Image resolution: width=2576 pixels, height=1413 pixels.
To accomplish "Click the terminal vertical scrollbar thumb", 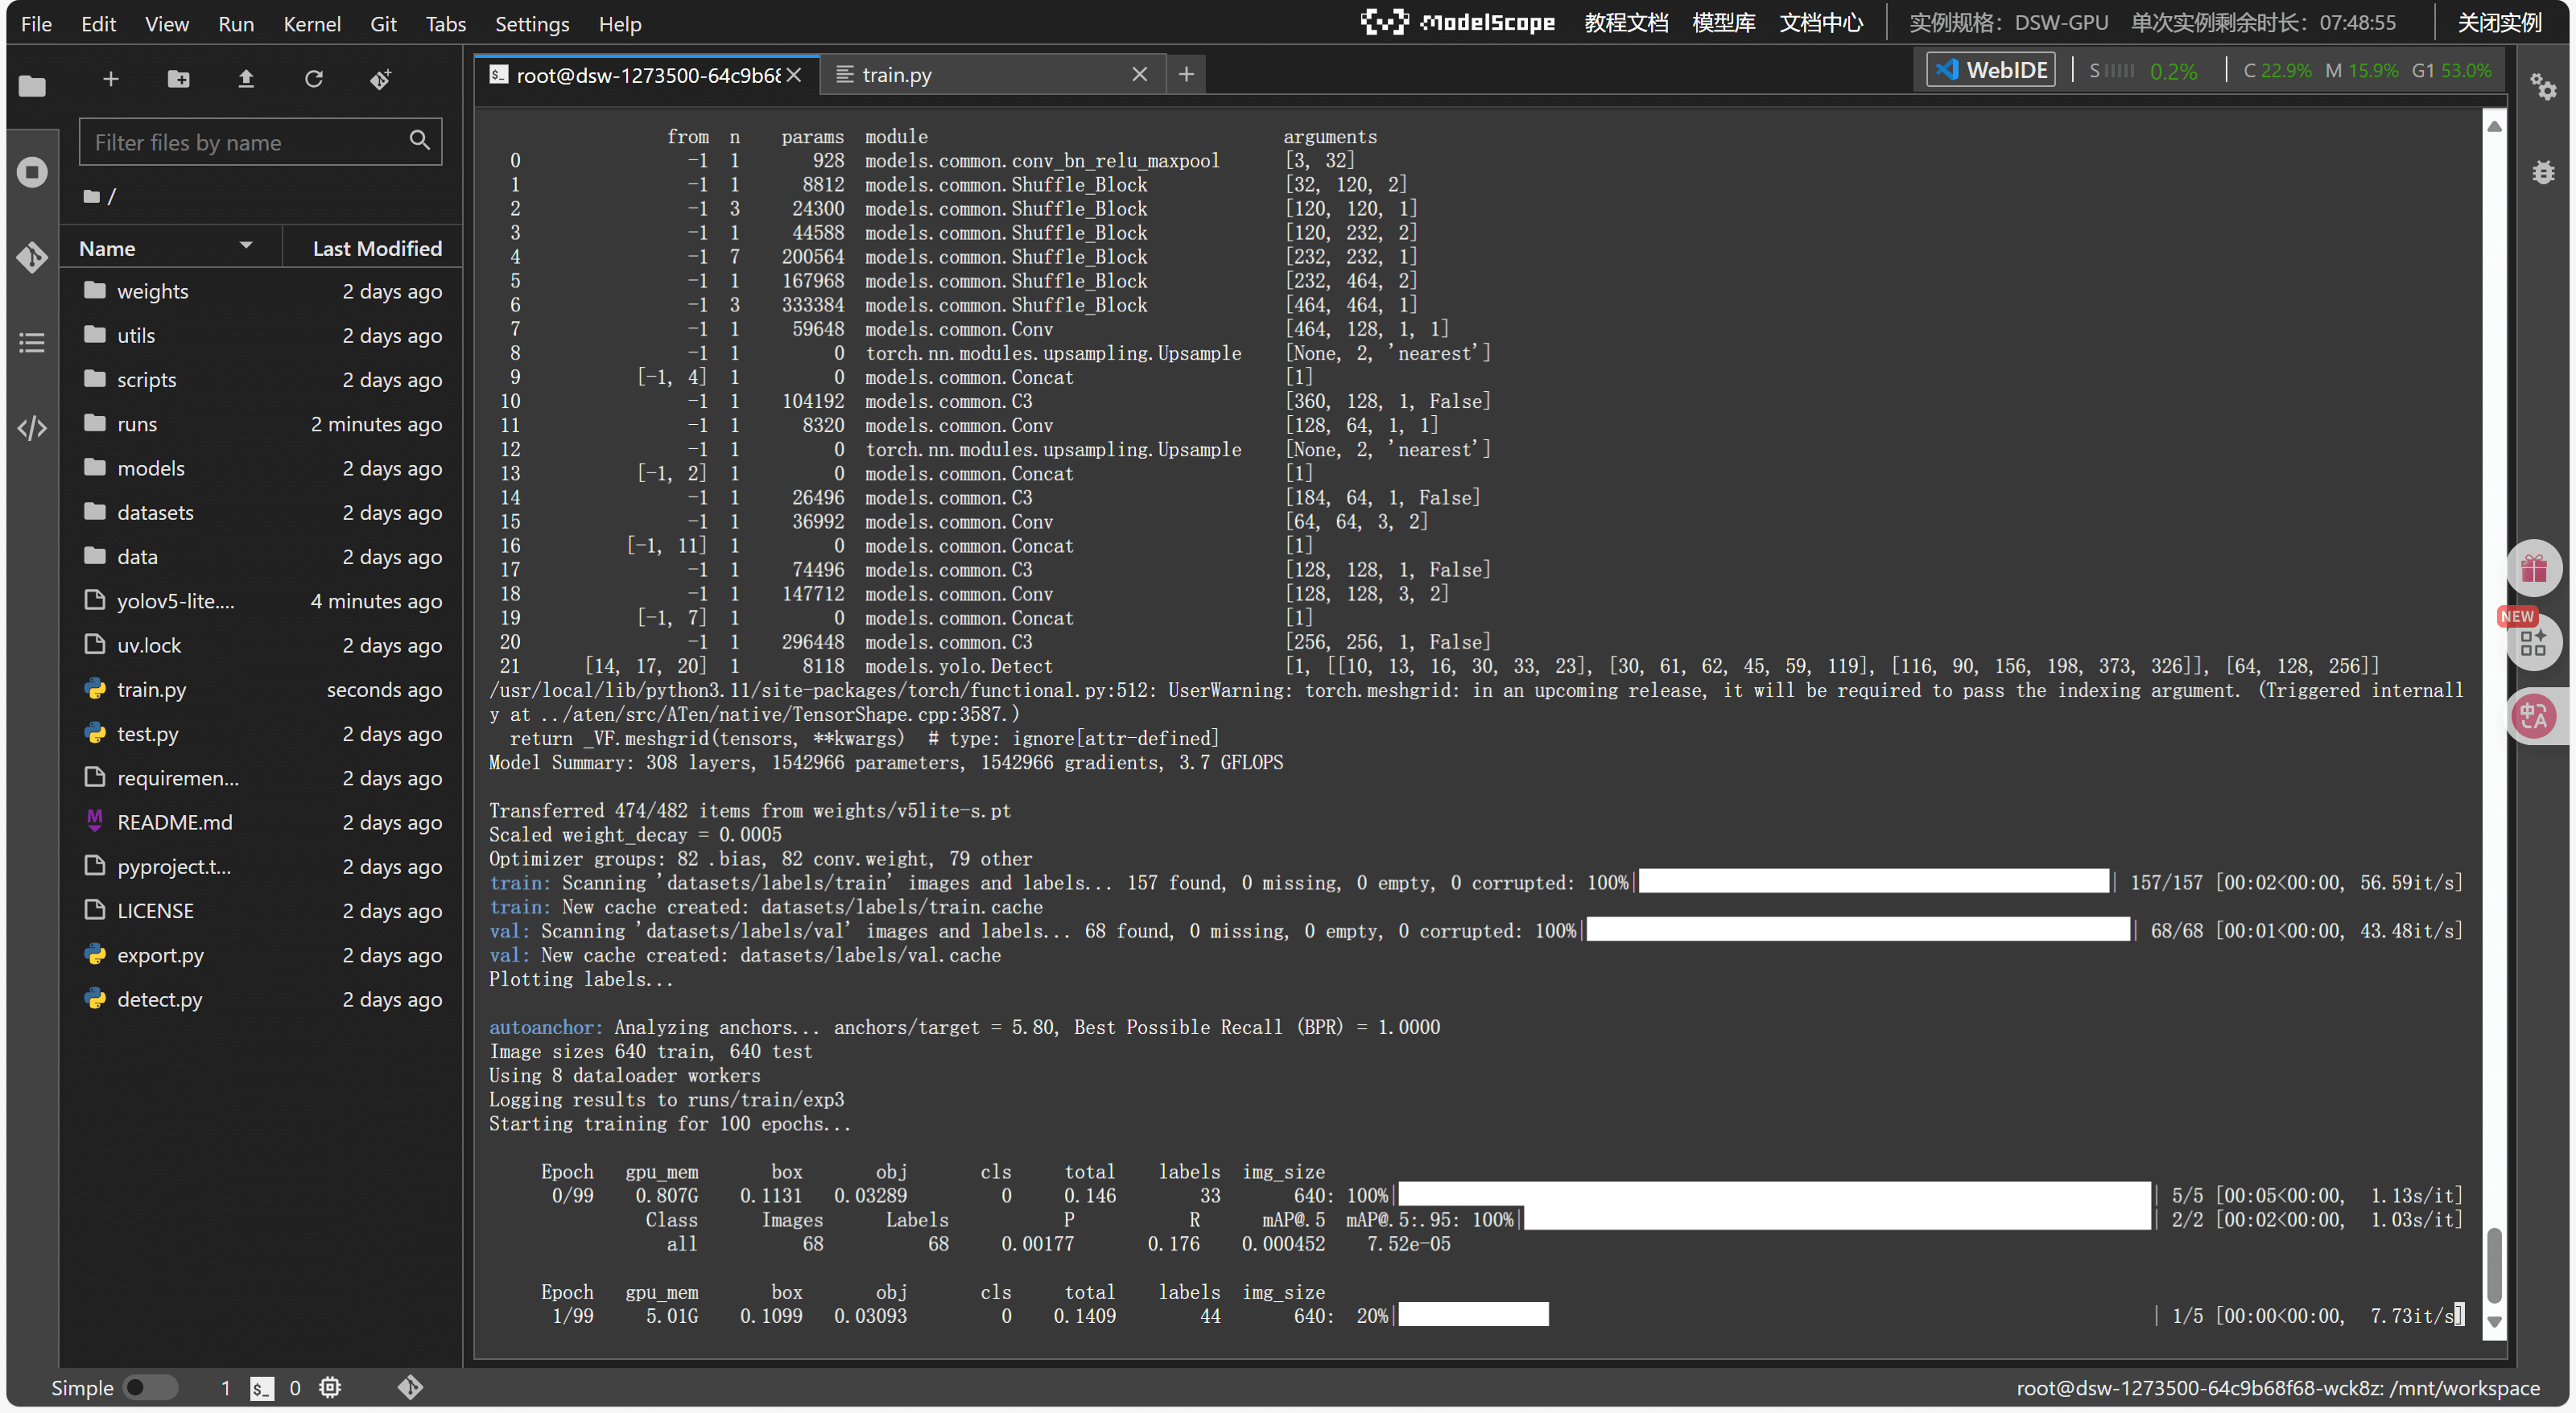I will click(2494, 1265).
